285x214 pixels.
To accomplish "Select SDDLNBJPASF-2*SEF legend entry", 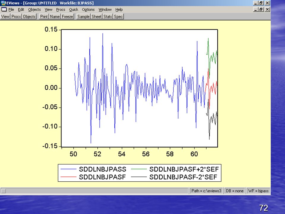I will click(183, 177).
